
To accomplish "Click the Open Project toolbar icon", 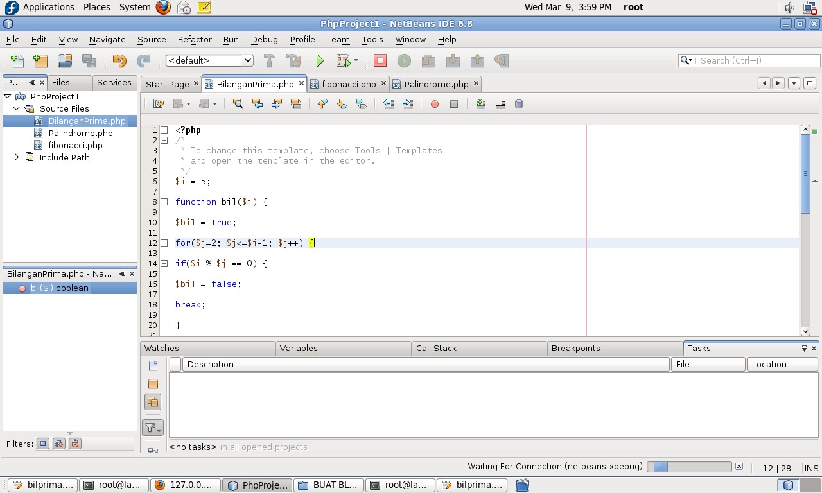I will pos(65,61).
